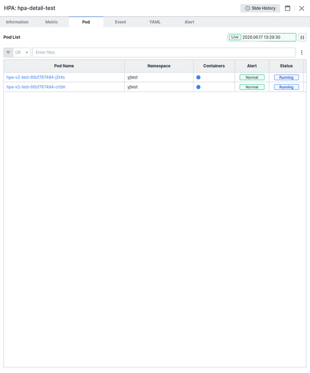Viewport: 310px width, 373px height.
Task: Click the pop-out window icon
Action: 288,8
